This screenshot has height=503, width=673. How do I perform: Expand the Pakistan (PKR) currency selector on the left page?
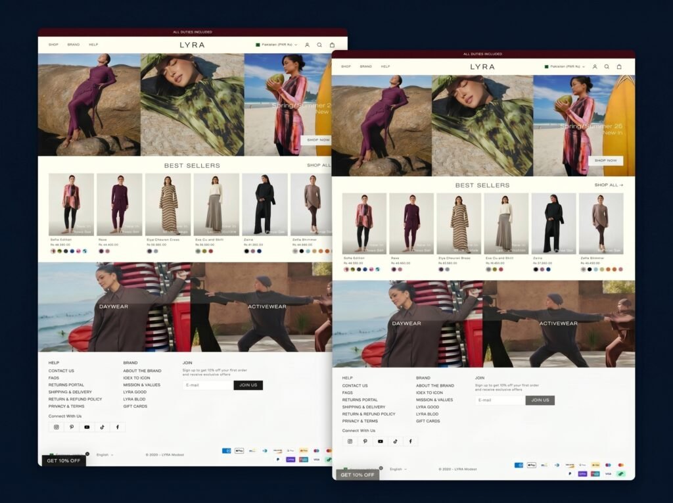[x=277, y=45]
